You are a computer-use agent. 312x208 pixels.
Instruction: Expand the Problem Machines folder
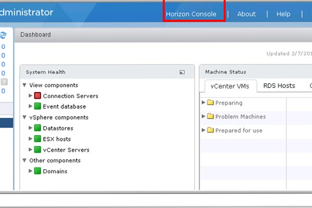pos(203,116)
